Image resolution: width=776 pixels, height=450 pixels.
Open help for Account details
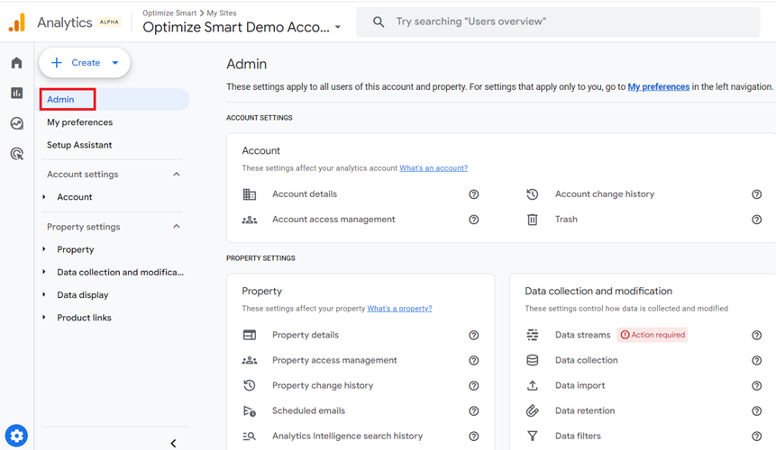(473, 194)
